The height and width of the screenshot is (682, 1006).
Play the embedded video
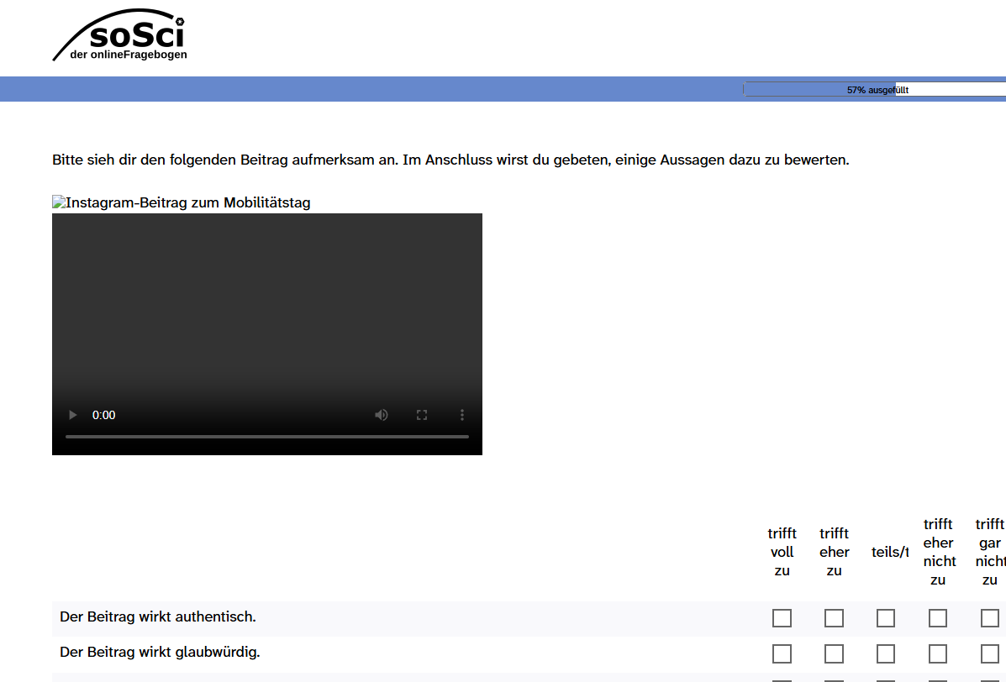[x=73, y=415]
